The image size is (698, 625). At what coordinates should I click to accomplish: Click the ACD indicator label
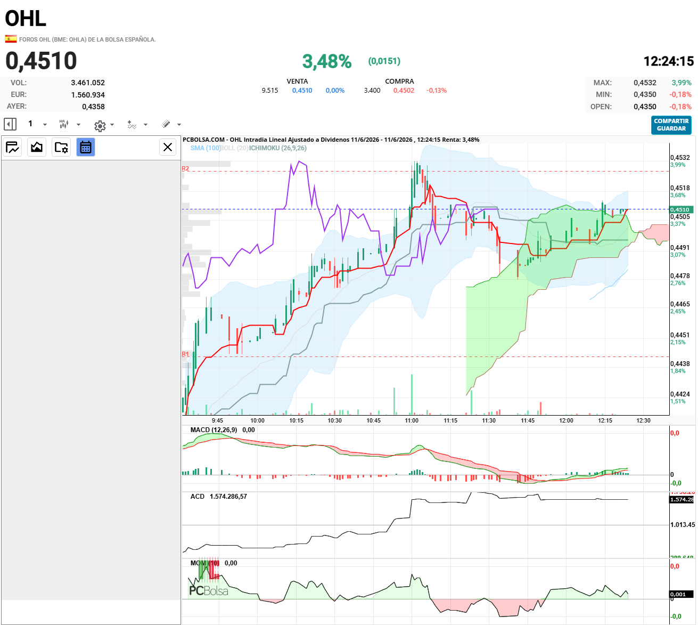[x=197, y=497]
